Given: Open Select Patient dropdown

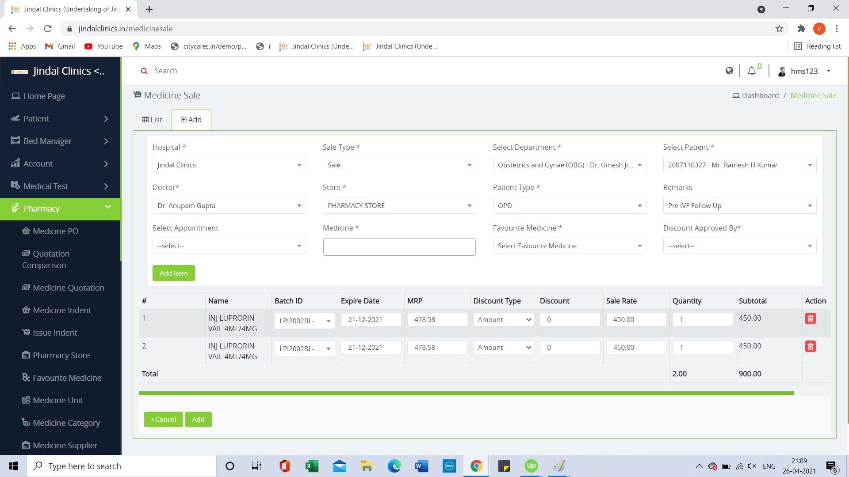Looking at the screenshot, I should point(739,165).
